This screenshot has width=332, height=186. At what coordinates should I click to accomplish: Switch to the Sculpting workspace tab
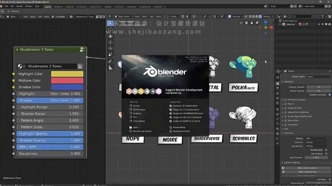(70, 7)
